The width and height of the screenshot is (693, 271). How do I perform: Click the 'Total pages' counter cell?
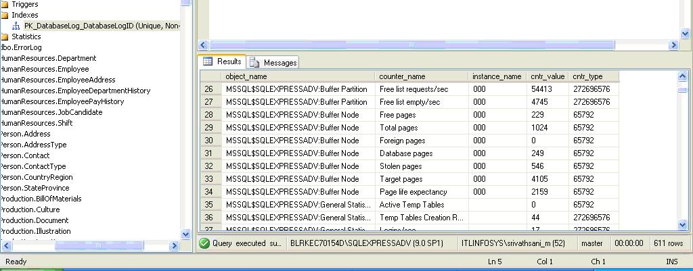tap(422, 128)
